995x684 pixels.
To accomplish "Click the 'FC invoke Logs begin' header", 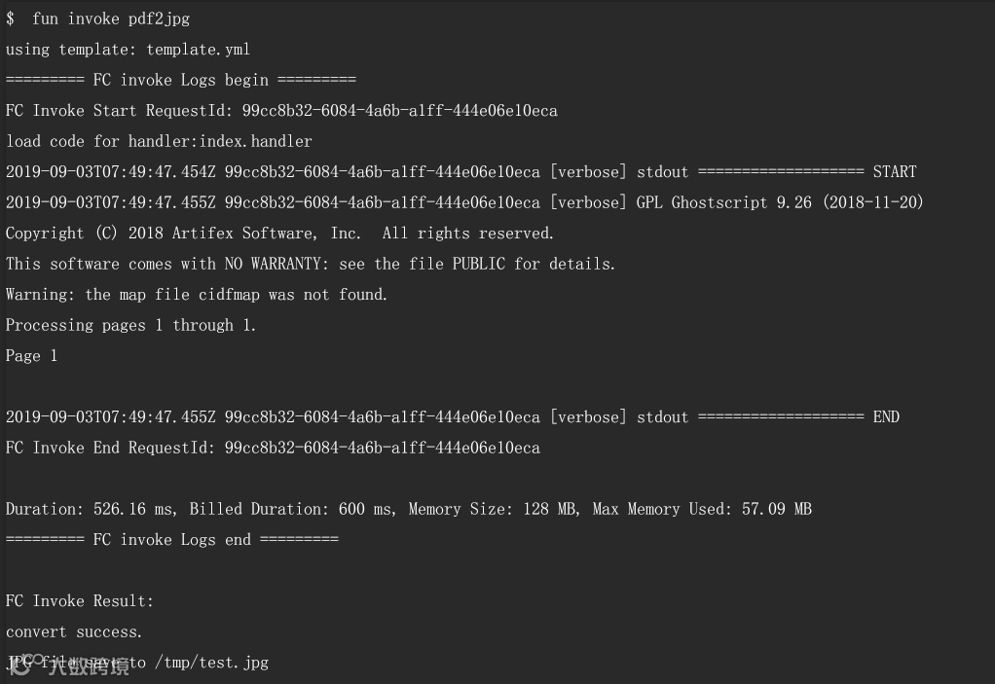I will point(180,80).
